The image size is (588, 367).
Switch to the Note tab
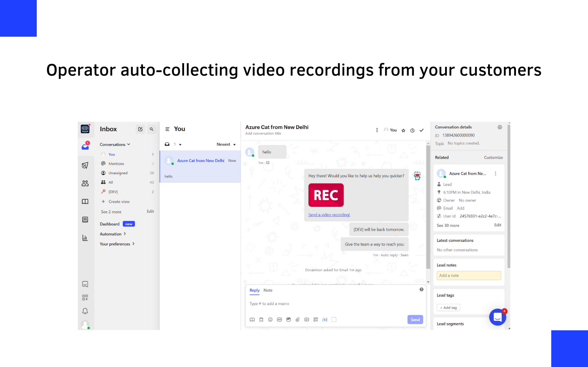tap(268, 290)
